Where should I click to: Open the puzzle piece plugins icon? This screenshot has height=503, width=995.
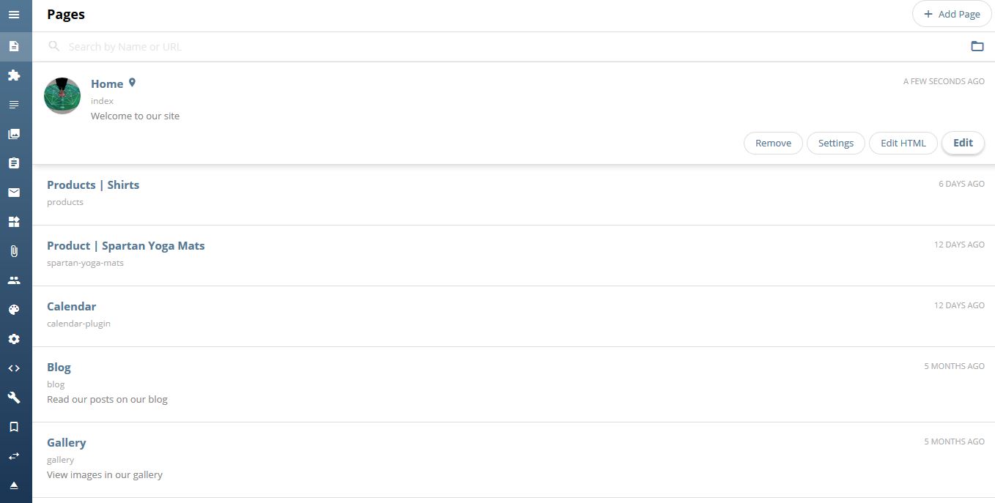[14, 75]
